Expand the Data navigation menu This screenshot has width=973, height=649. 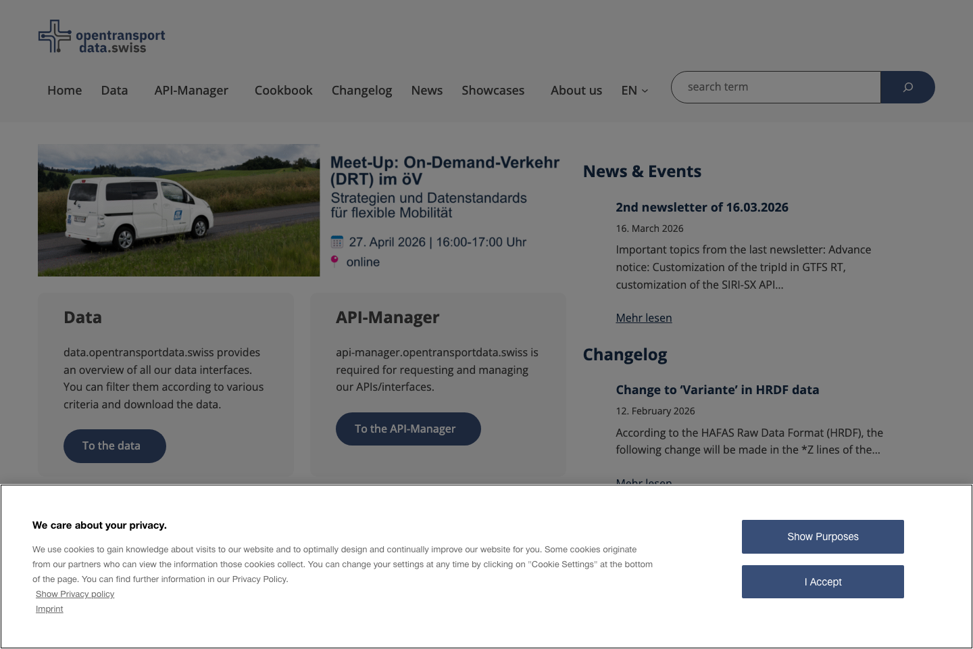tap(114, 90)
